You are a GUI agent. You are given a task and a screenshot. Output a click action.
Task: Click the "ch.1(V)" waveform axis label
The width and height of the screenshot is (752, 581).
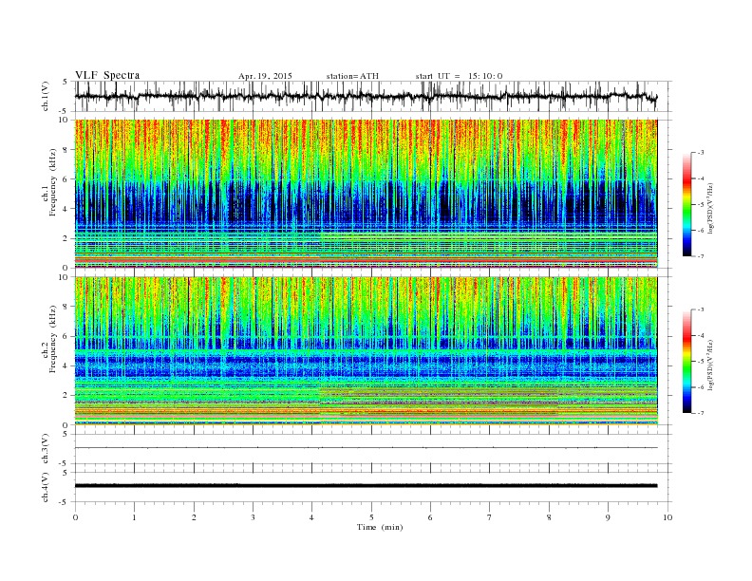point(45,96)
